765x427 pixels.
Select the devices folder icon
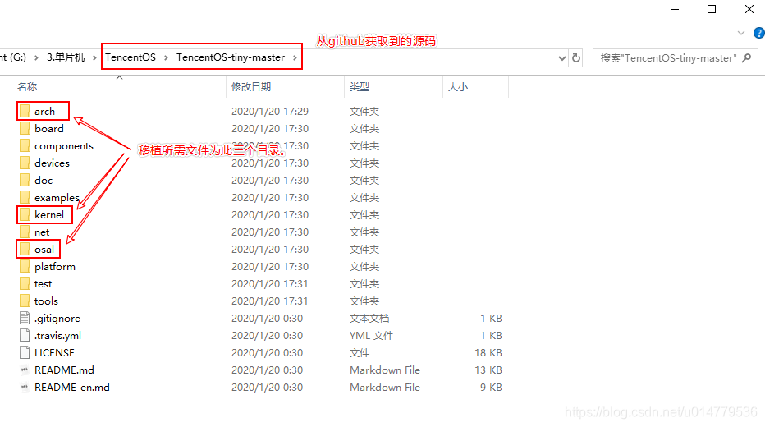click(25, 163)
